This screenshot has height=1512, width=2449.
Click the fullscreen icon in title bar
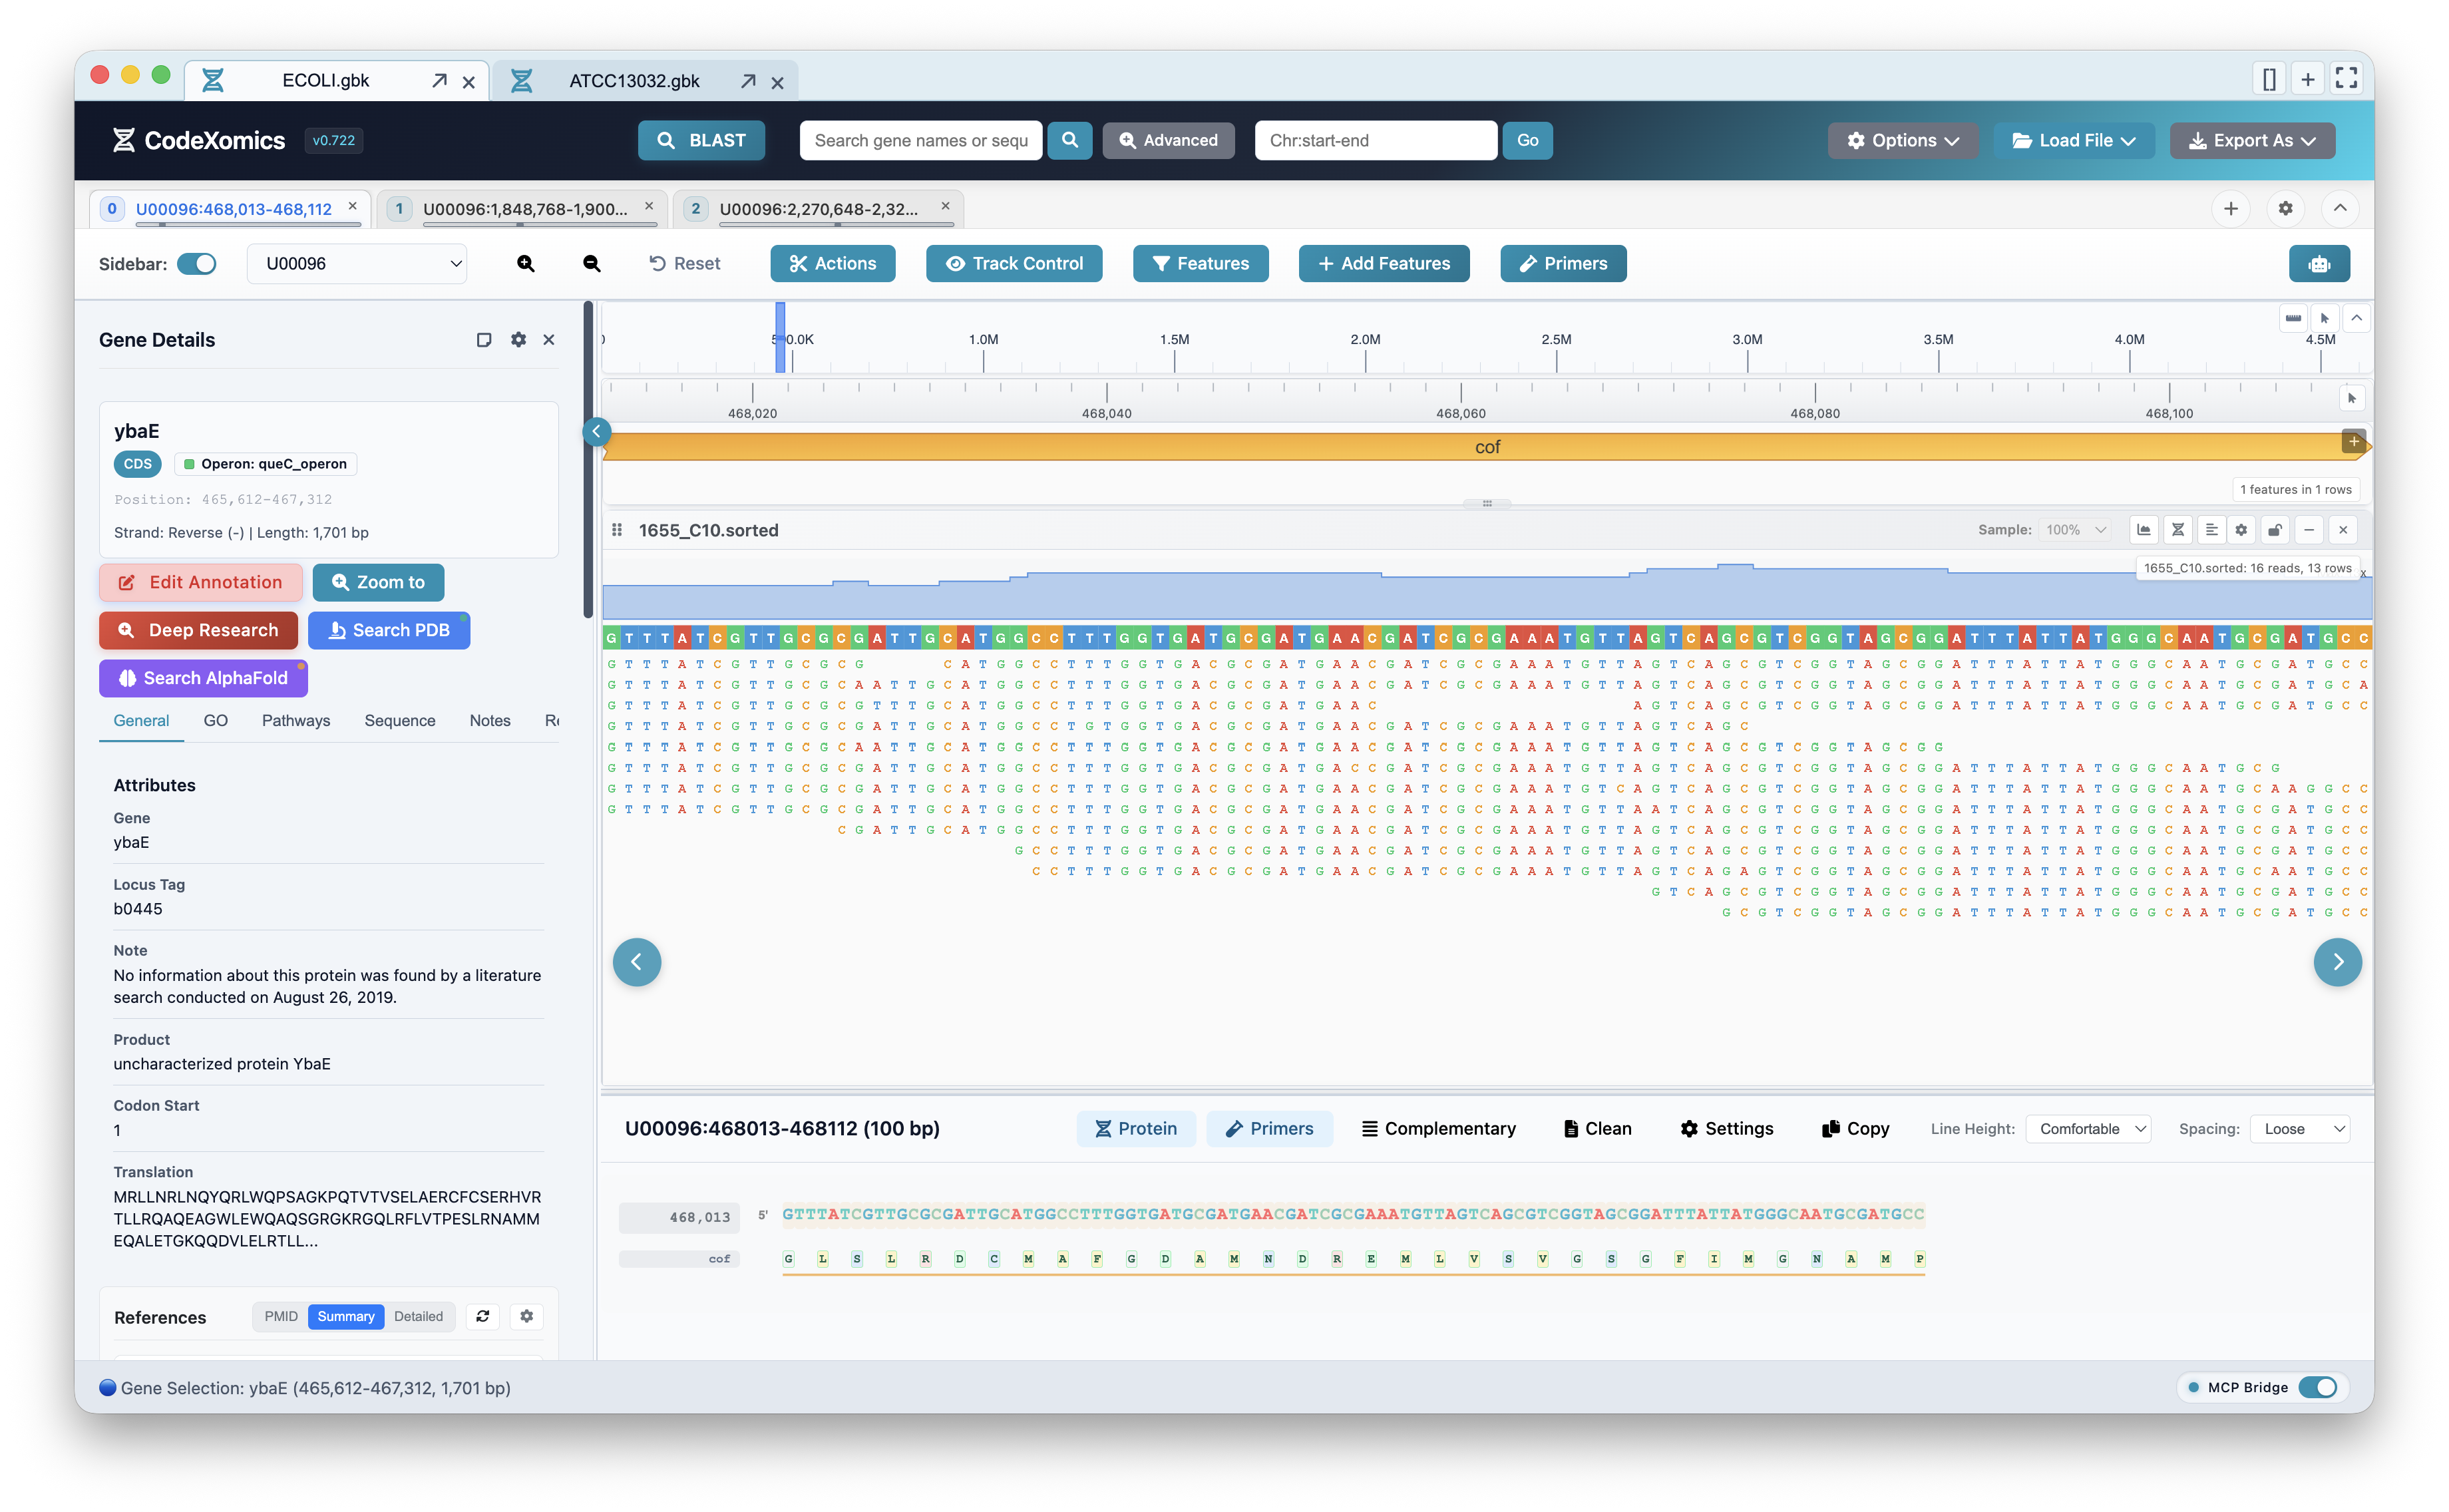click(x=2346, y=78)
